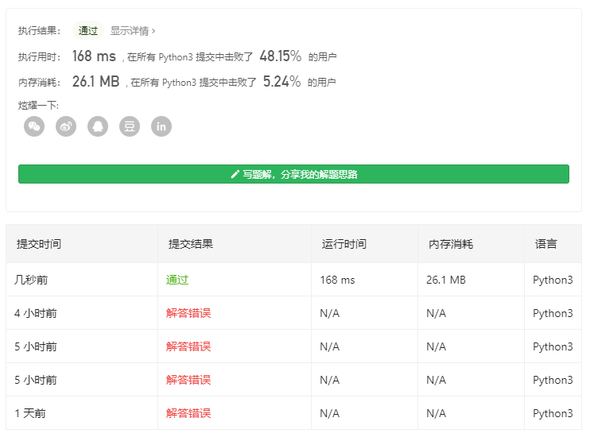The width and height of the screenshot is (590, 441).
Task: Share result via QQ penguin icon
Action: point(98,126)
